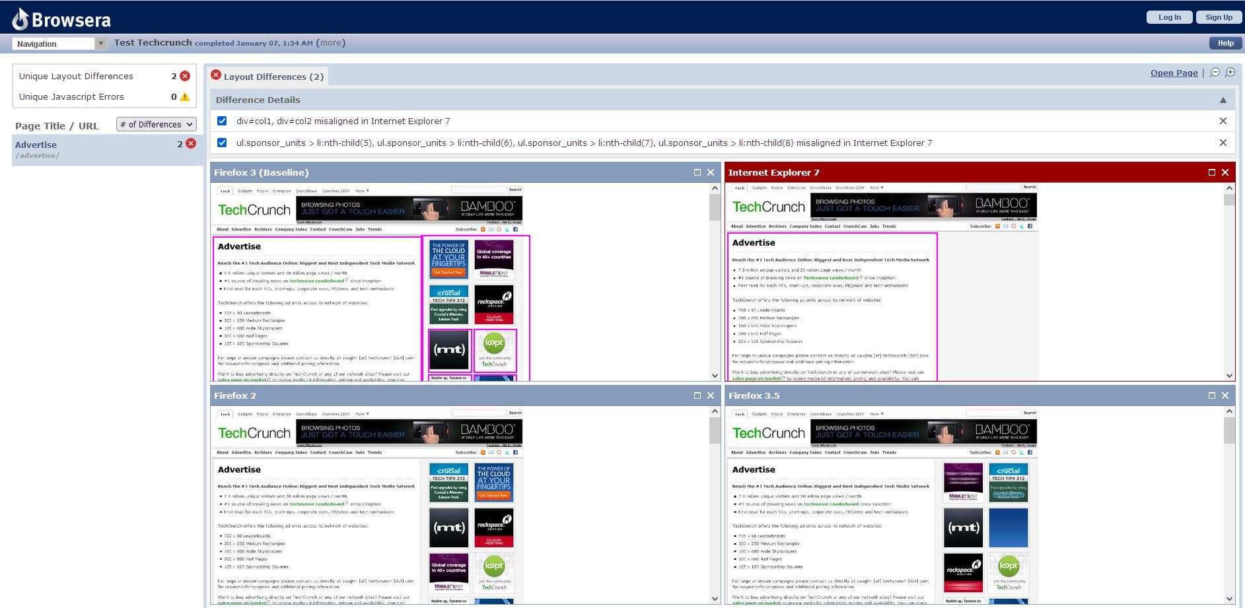Dismiss the ul.sponsor_units misaligned difference row
Image resolution: width=1245 pixels, height=608 pixels.
click(1223, 143)
